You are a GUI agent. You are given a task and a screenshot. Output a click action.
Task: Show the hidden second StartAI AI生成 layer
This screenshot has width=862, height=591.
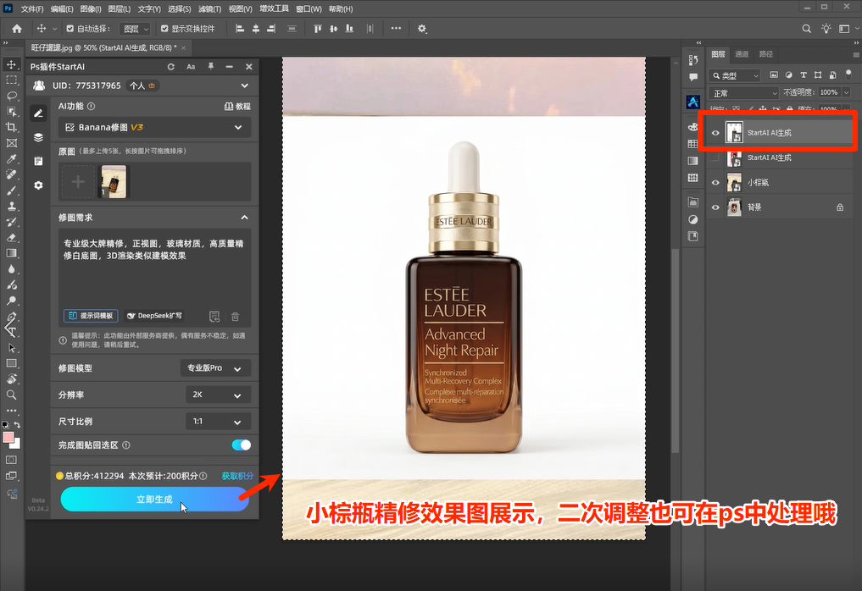[x=715, y=157]
